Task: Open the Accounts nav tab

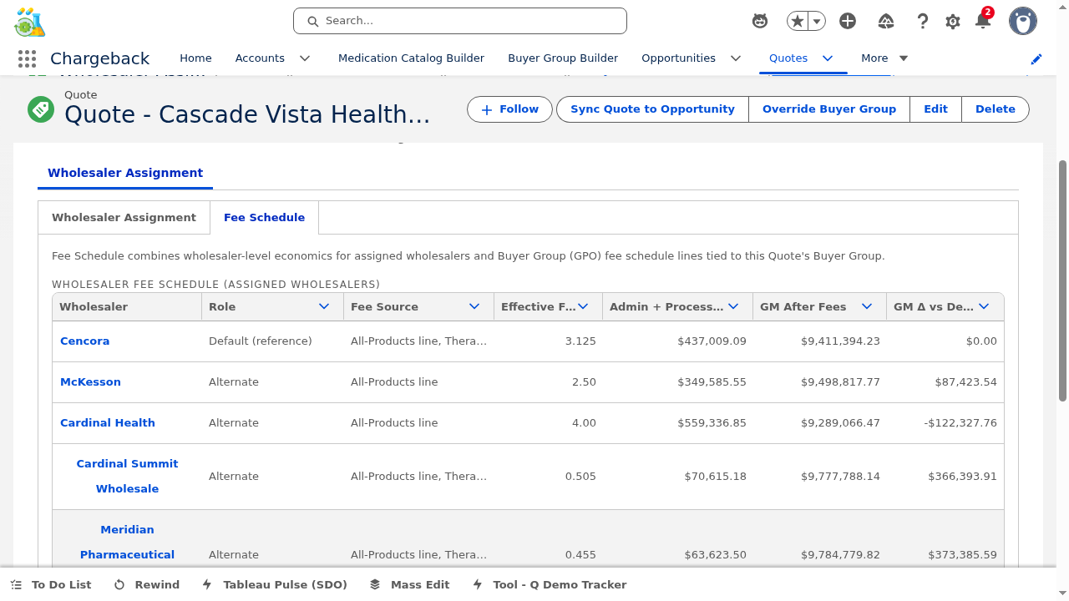Action: (260, 58)
